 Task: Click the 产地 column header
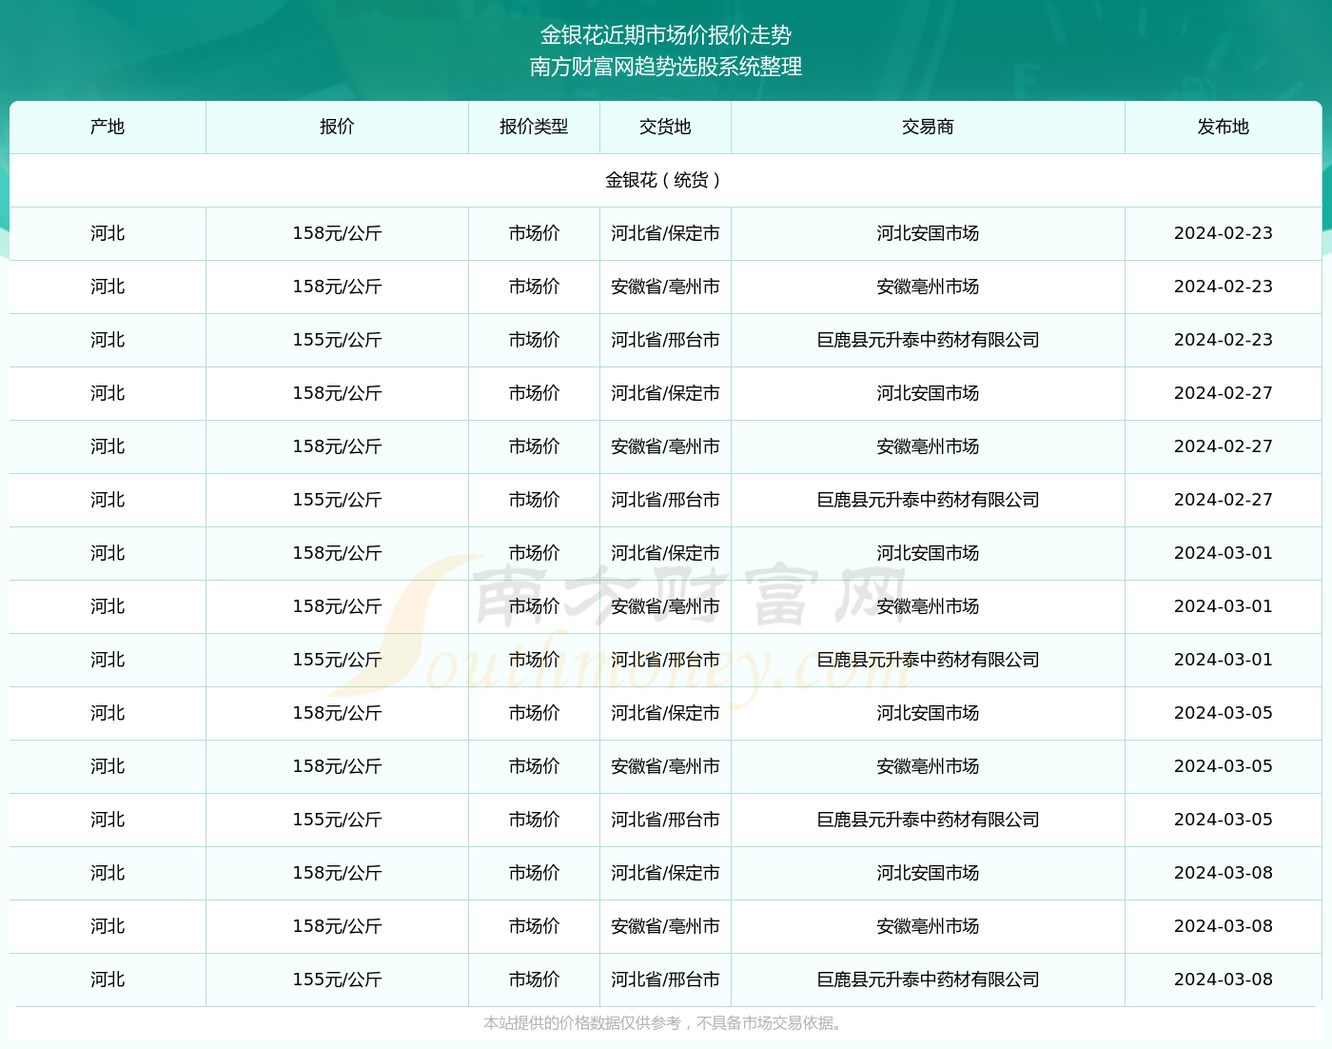coord(108,127)
